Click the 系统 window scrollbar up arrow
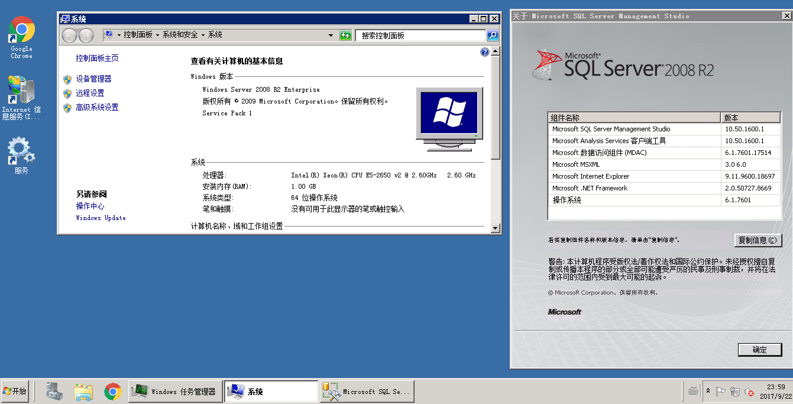 (x=496, y=51)
